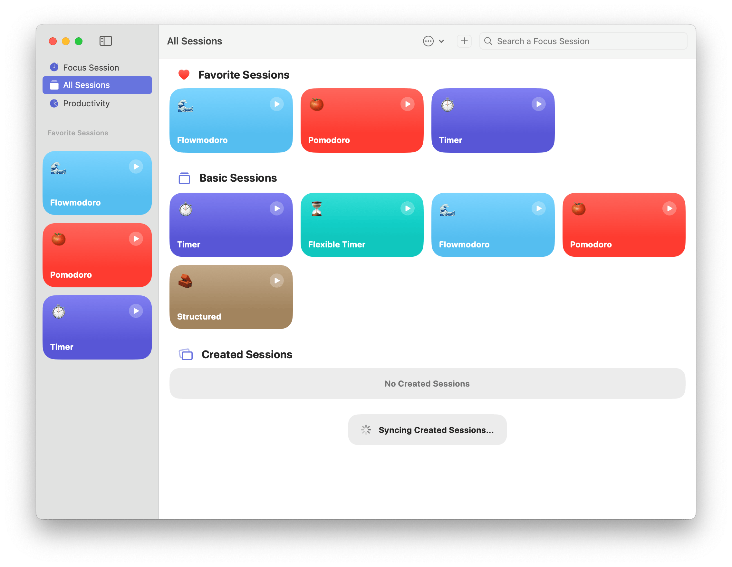Viewport: 732px width, 567px height.
Task: Click the Flowmodoro icon in sidebar
Action: (59, 168)
